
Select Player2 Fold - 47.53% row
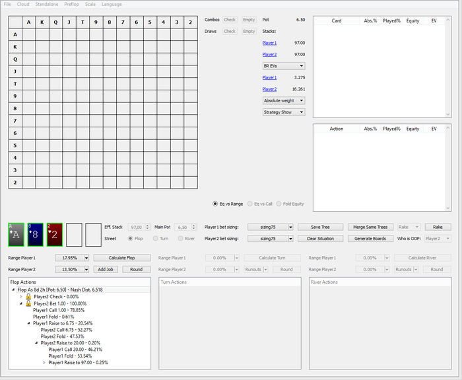[62, 336]
